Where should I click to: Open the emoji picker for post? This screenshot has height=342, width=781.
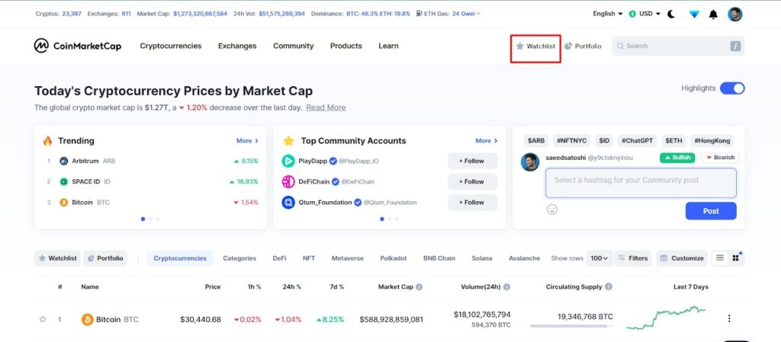click(552, 209)
